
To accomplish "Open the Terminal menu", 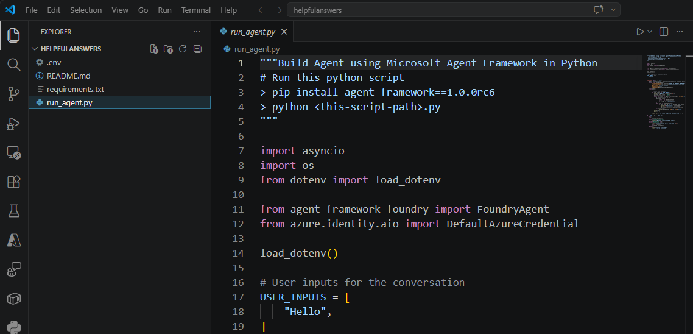I will pyautogui.click(x=196, y=10).
